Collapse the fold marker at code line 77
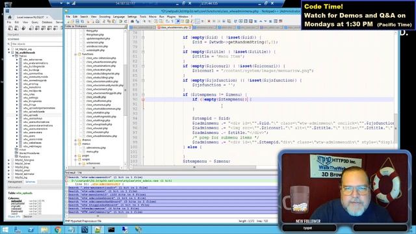This screenshot has height=234, width=416. [x=143, y=38]
